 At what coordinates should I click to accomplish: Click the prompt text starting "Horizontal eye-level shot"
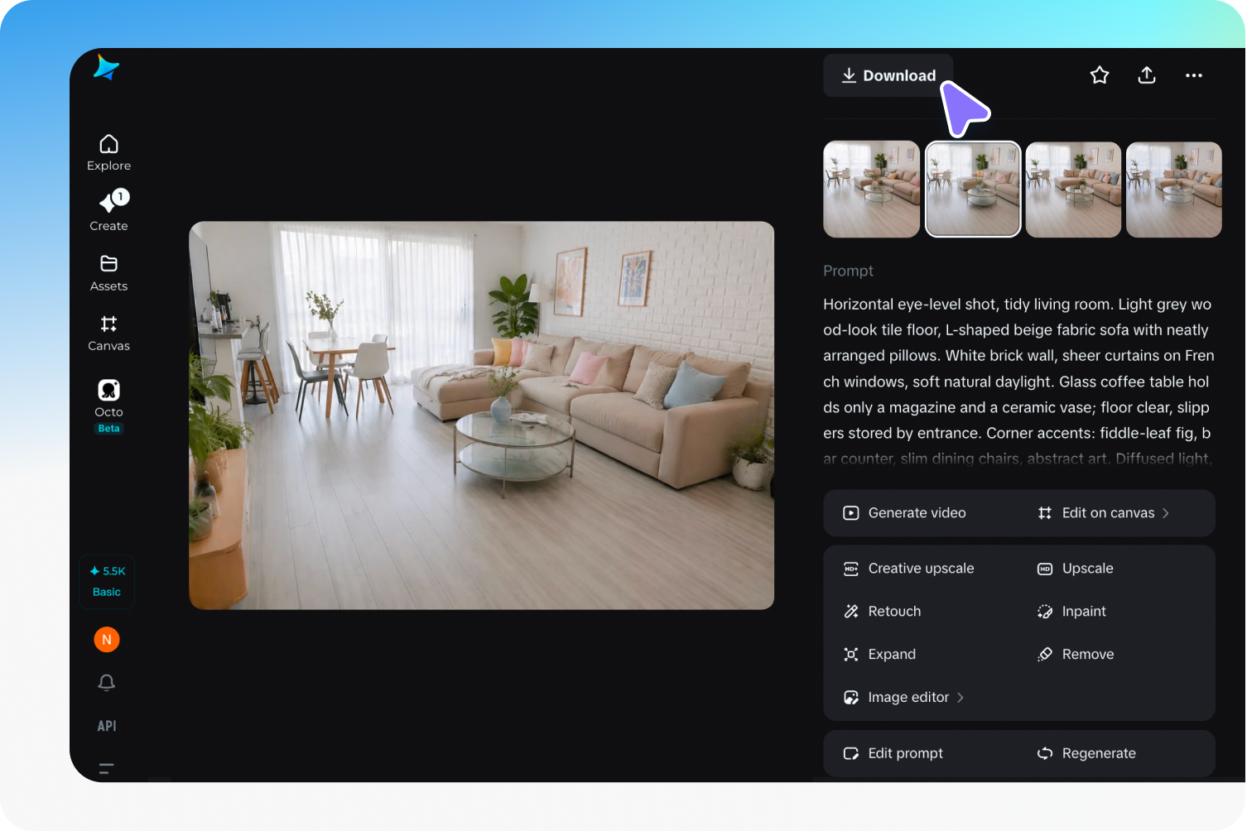[1018, 382]
